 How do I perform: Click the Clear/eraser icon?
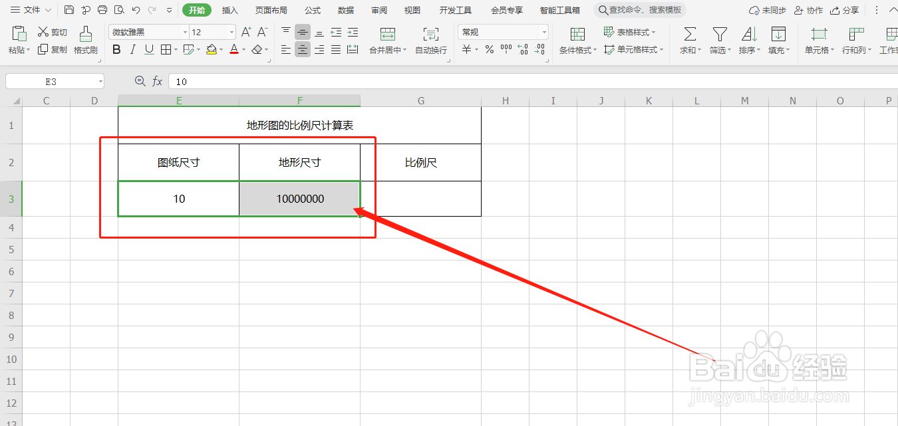(x=257, y=49)
